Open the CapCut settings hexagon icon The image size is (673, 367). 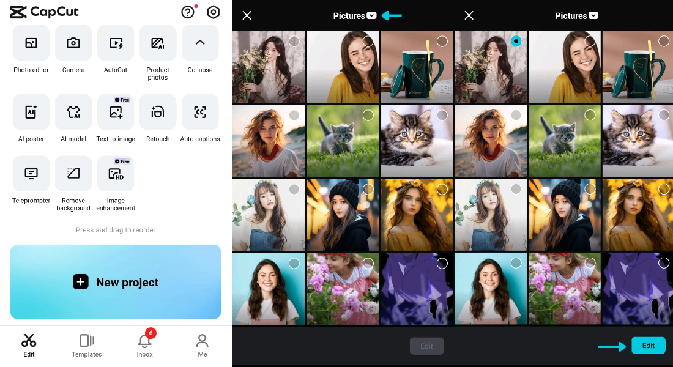[x=214, y=12]
